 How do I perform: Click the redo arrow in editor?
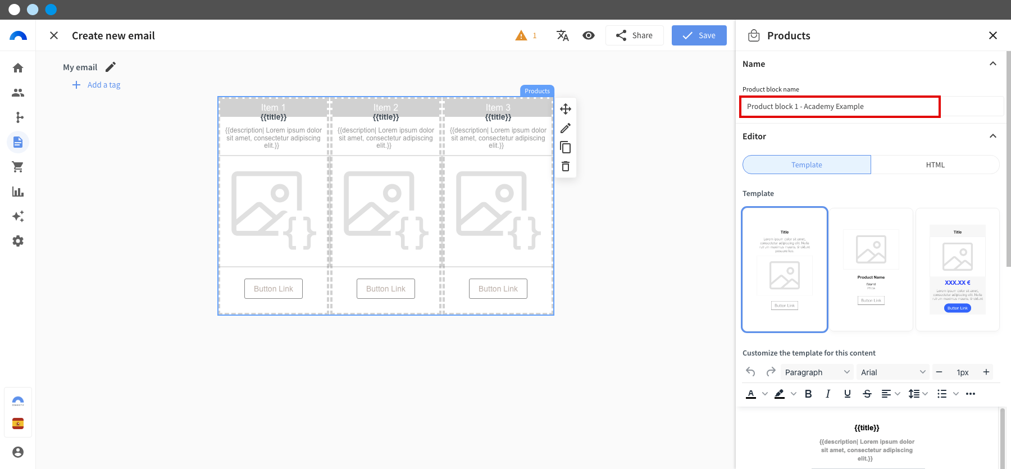(771, 372)
